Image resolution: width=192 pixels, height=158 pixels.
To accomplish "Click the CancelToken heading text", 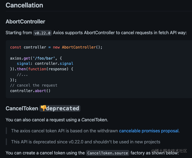I will point(22,108).
